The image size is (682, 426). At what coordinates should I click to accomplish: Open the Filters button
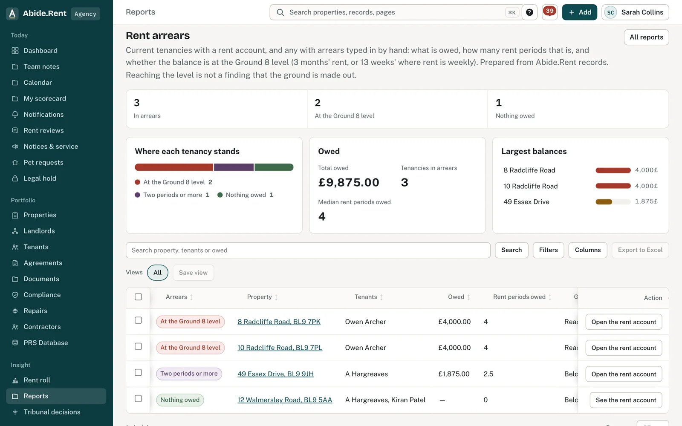[x=548, y=250]
